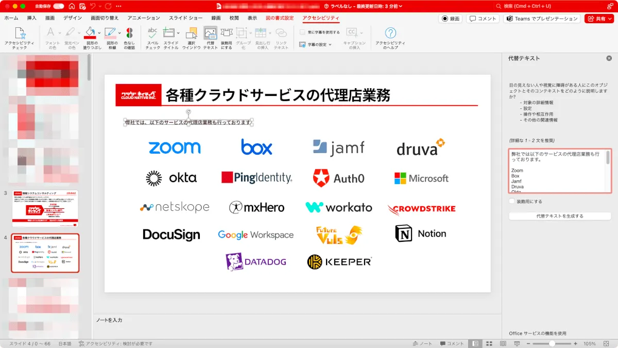Open the アニメーション tab
618x348 pixels.
[x=144, y=18]
